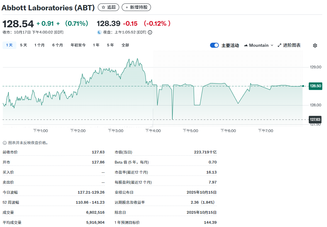The width and height of the screenshot is (327, 227).
Task: Open 进阶图表 advanced chart expand icon
Action: (280, 46)
